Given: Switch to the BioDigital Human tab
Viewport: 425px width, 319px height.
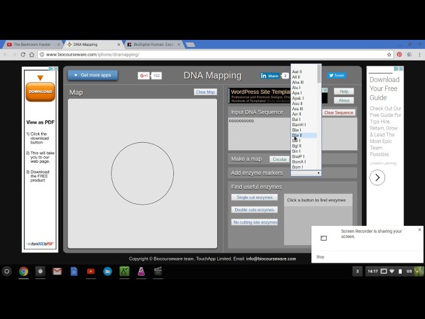Looking at the screenshot, I should (x=153, y=45).
